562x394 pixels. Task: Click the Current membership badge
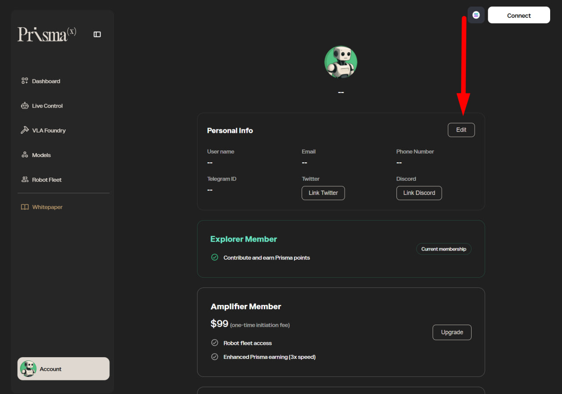(444, 249)
